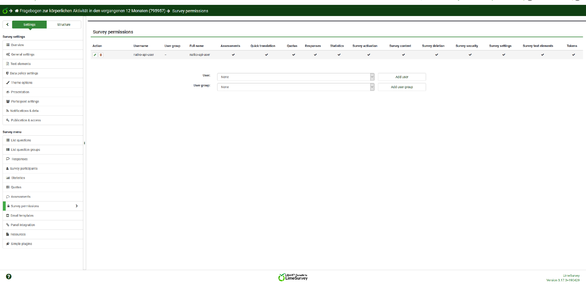The width and height of the screenshot is (586, 285).
Task: Sort table by Username column header
Action: 140,46
